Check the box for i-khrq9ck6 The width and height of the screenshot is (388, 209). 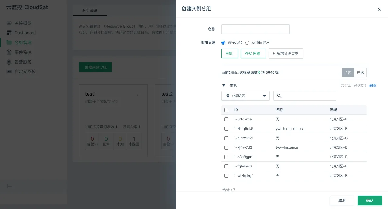click(226, 129)
